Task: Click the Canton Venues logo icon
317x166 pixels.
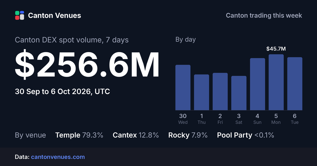Action: [x=20, y=15]
